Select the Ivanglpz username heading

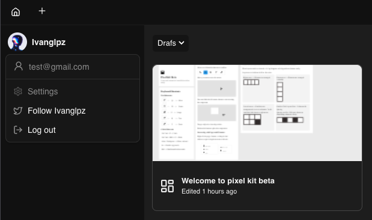tap(49, 42)
